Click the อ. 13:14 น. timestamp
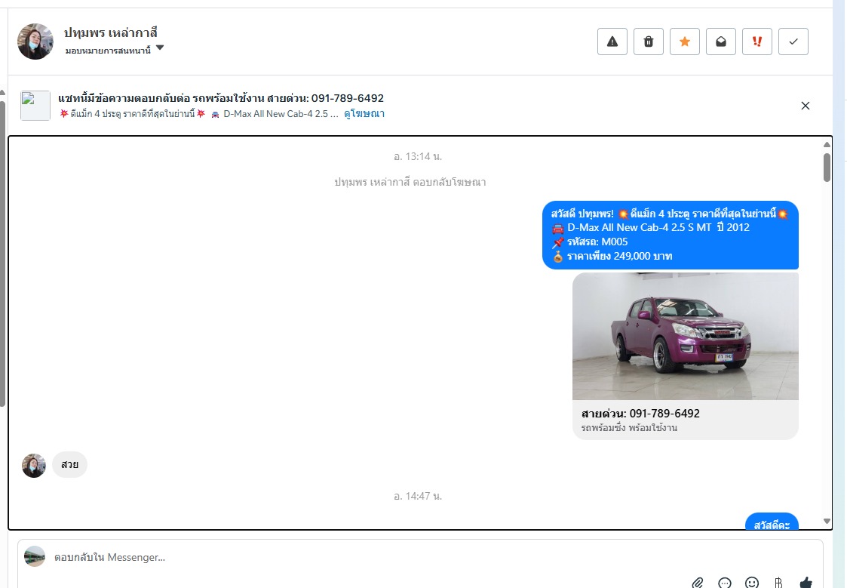 coord(418,157)
